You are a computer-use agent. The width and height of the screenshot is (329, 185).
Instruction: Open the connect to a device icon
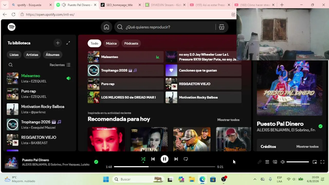pos(275,162)
